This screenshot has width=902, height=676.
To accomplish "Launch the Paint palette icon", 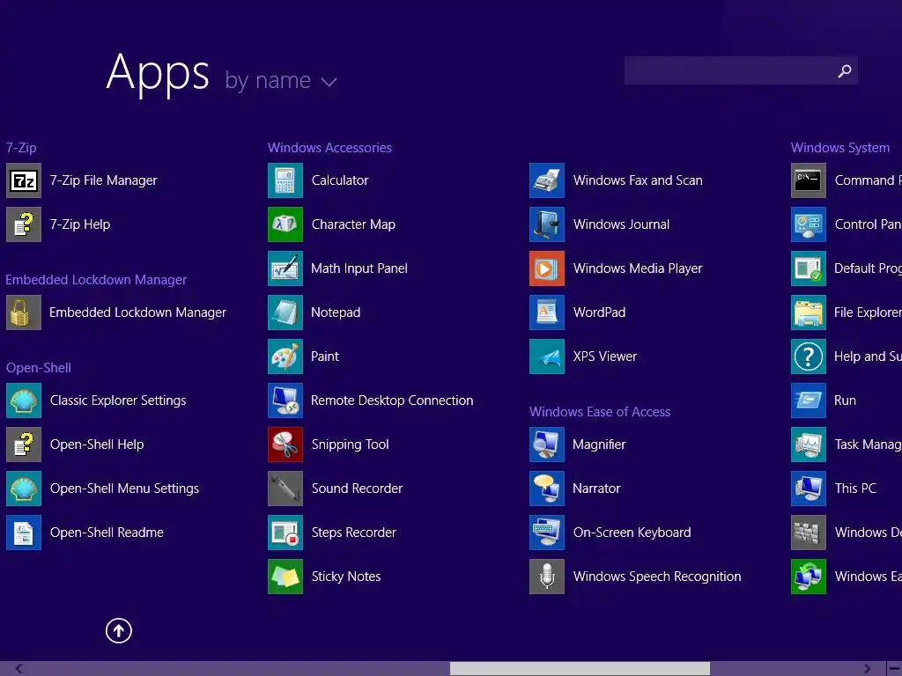I will [285, 356].
